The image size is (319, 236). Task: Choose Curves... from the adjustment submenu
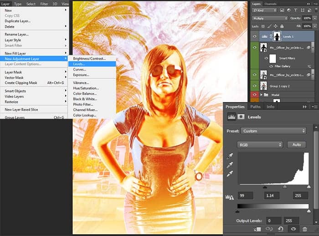click(80, 69)
